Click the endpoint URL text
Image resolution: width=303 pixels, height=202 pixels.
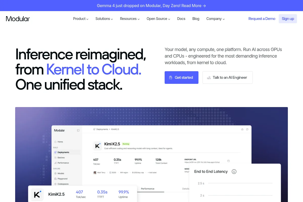(202, 162)
